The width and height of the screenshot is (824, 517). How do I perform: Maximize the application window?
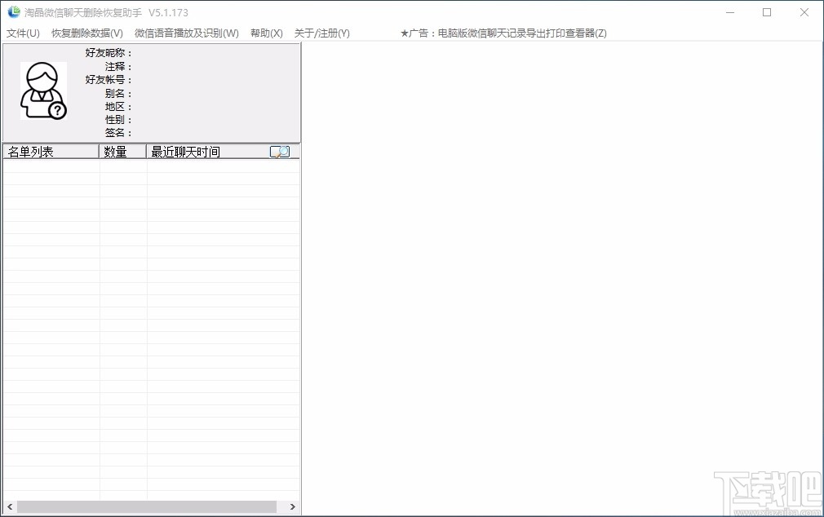[767, 12]
